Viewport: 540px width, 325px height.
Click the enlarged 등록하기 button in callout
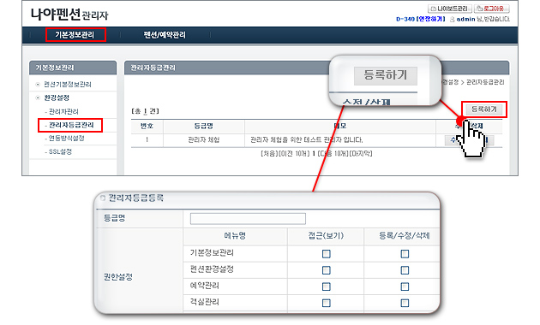point(386,75)
